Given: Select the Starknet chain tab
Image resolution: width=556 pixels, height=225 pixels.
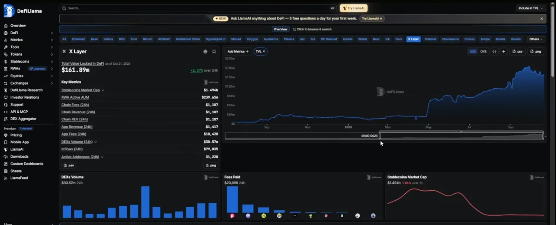Looking at the screenshot, I should coord(430,39).
